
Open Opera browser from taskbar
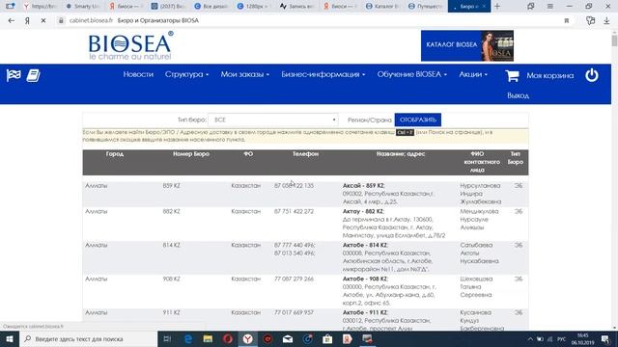(x=228, y=338)
